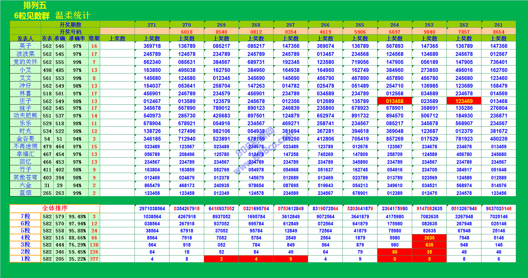
Task: Click the 错期 column header
Action: pos(94,39)
